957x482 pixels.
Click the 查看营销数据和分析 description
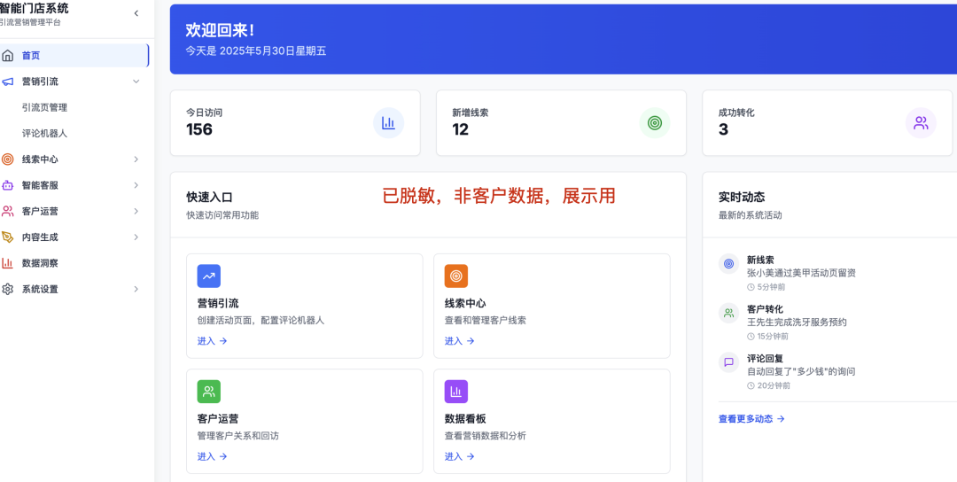(486, 436)
